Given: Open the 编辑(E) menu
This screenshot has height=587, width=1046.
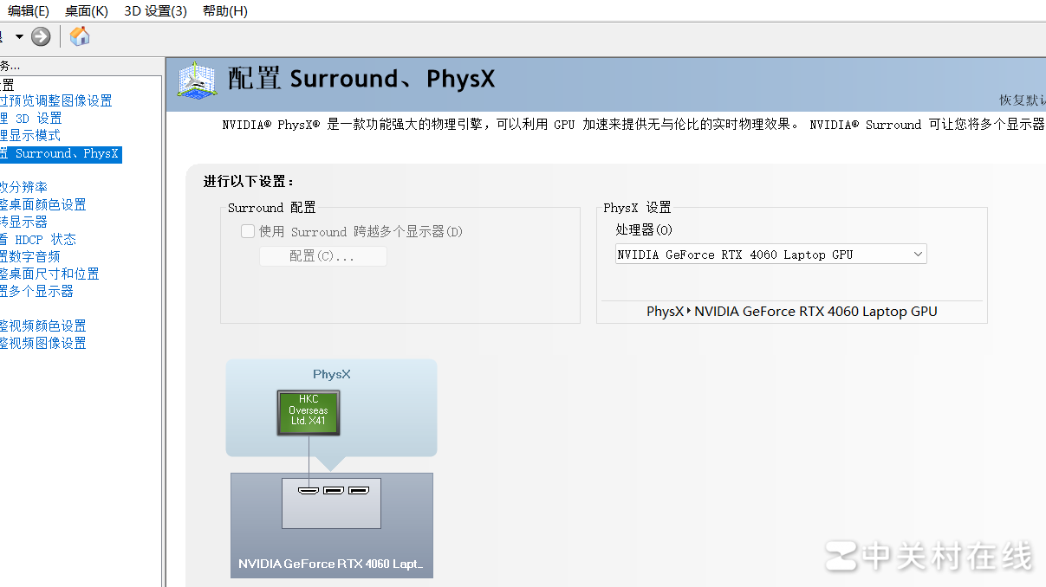Looking at the screenshot, I should tap(27, 11).
